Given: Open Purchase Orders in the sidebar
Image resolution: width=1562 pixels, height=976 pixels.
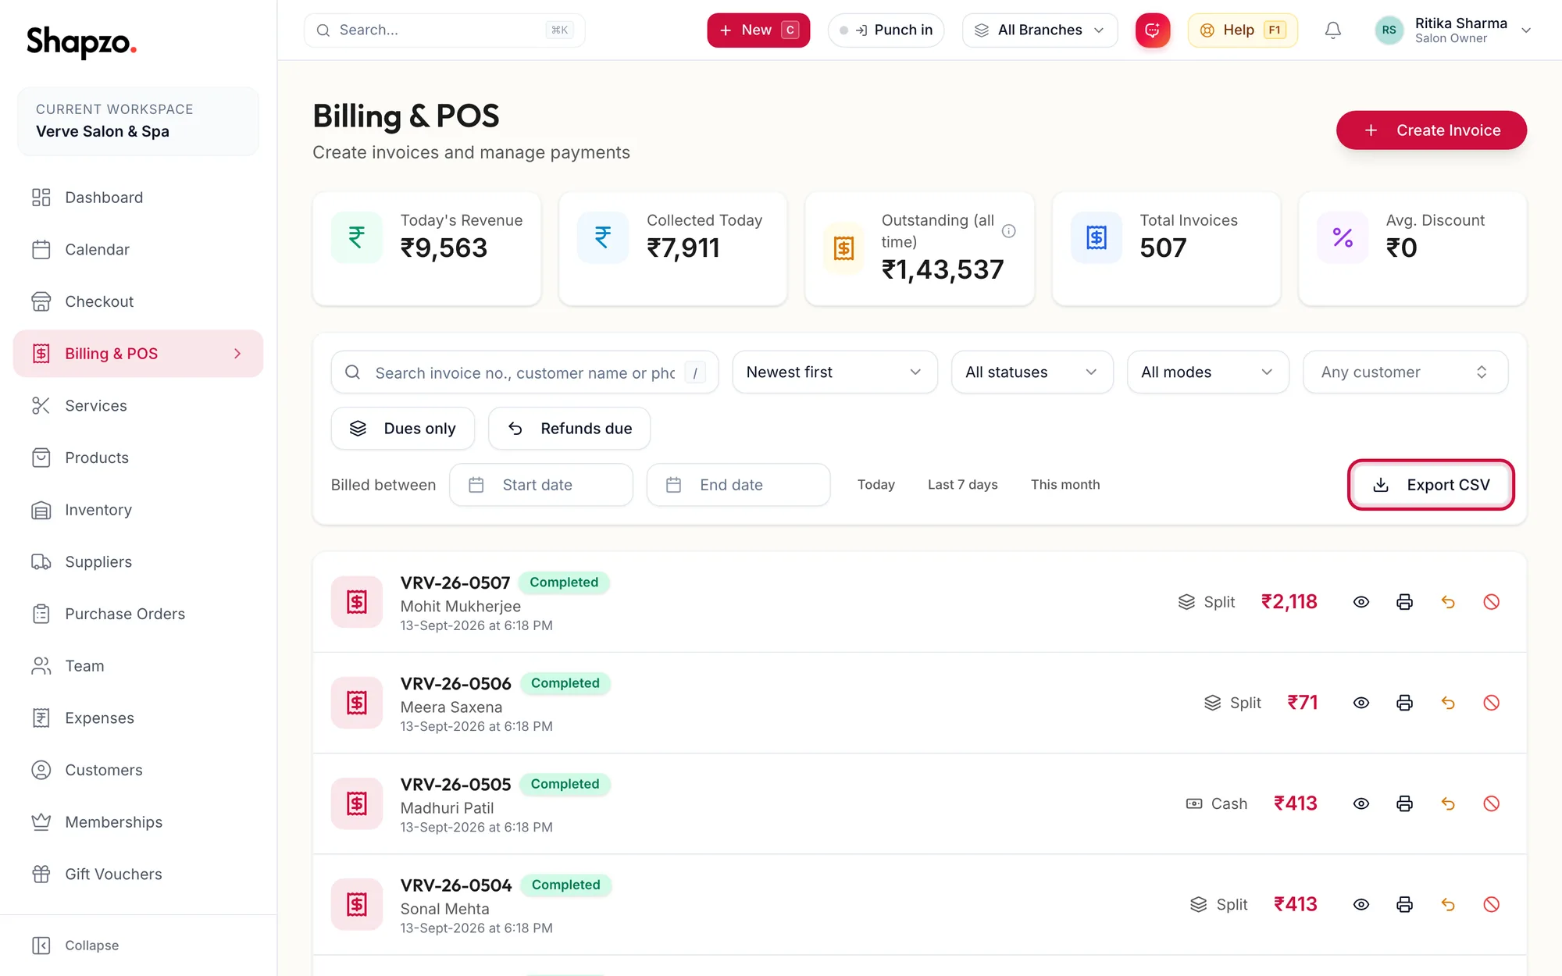Looking at the screenshot, I should click(138, 614).
